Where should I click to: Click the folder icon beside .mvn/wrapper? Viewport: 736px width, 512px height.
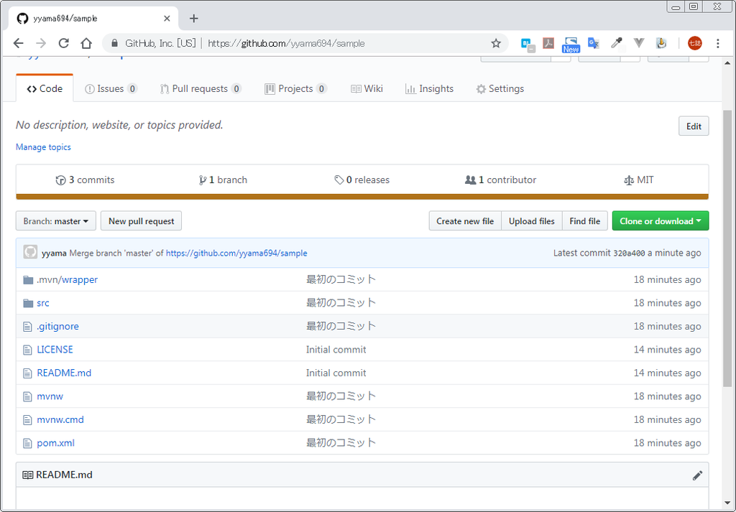tap(28, 280)
